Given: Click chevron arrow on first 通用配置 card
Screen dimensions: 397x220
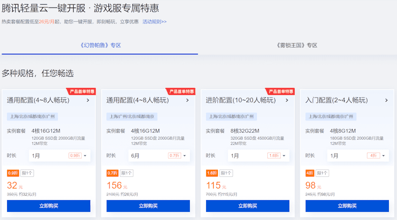Looking at the screenshot, I should [x=88, y=101].
